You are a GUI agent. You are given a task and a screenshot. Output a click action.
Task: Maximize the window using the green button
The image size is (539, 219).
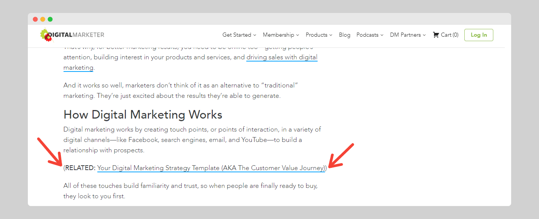(50, 19)
